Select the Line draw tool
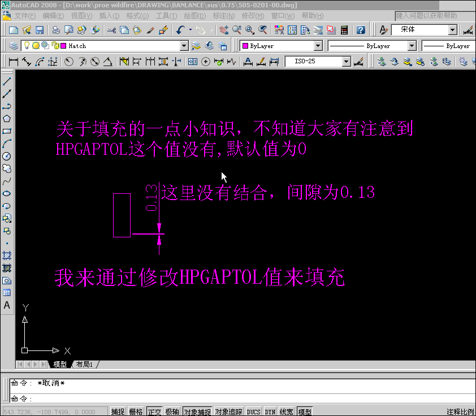The image size is (476, 416). 7,81
